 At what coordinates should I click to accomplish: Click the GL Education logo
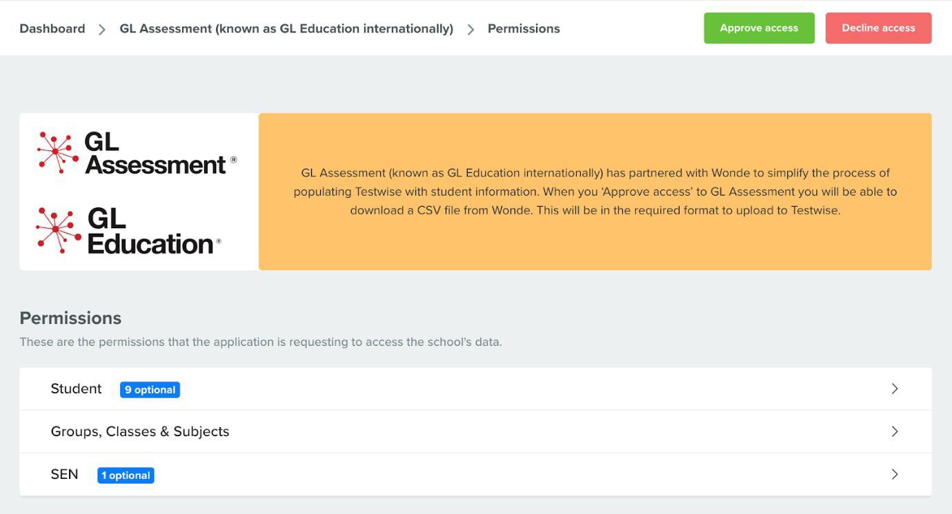[129, 231]
